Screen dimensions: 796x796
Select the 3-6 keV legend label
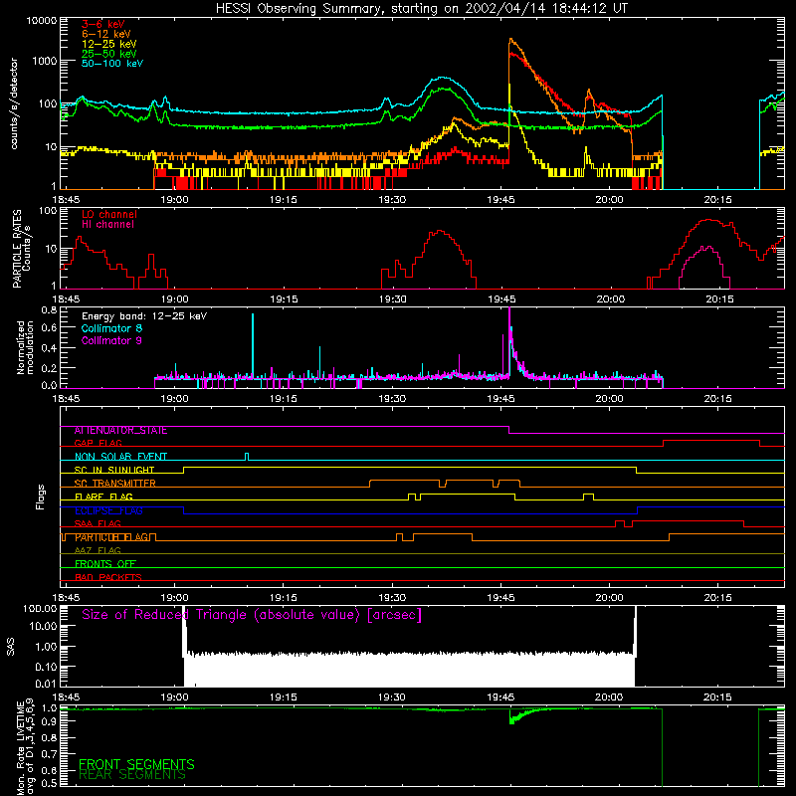[102, 24]
